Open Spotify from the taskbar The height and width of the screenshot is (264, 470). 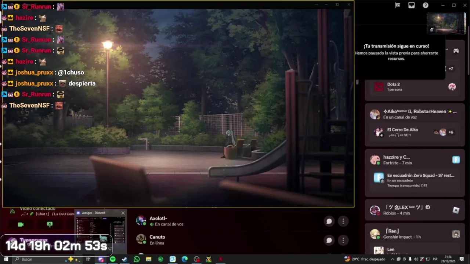coord(113,259)
